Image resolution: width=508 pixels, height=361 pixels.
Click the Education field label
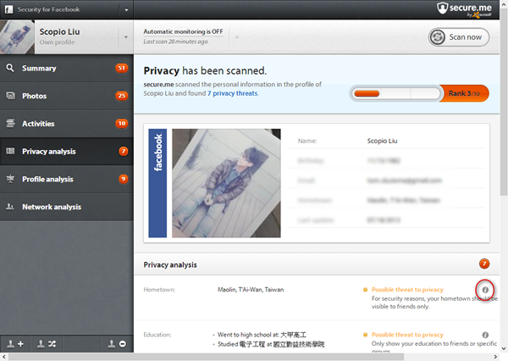(x=157, y=335)
